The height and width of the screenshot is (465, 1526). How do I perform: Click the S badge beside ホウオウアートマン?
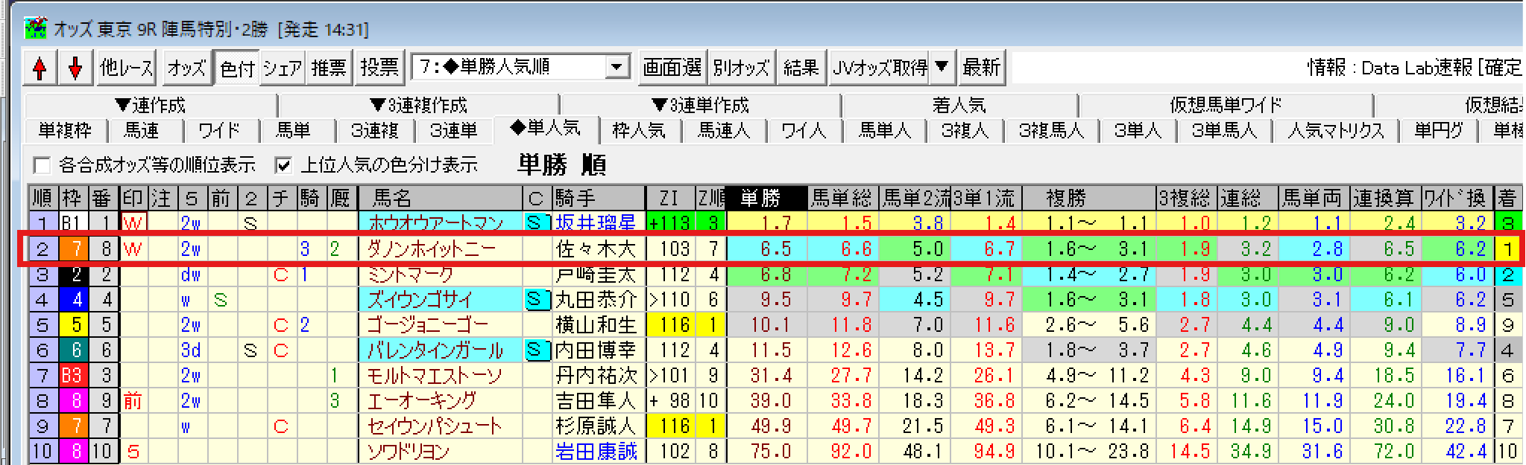[x=534, y=222]
